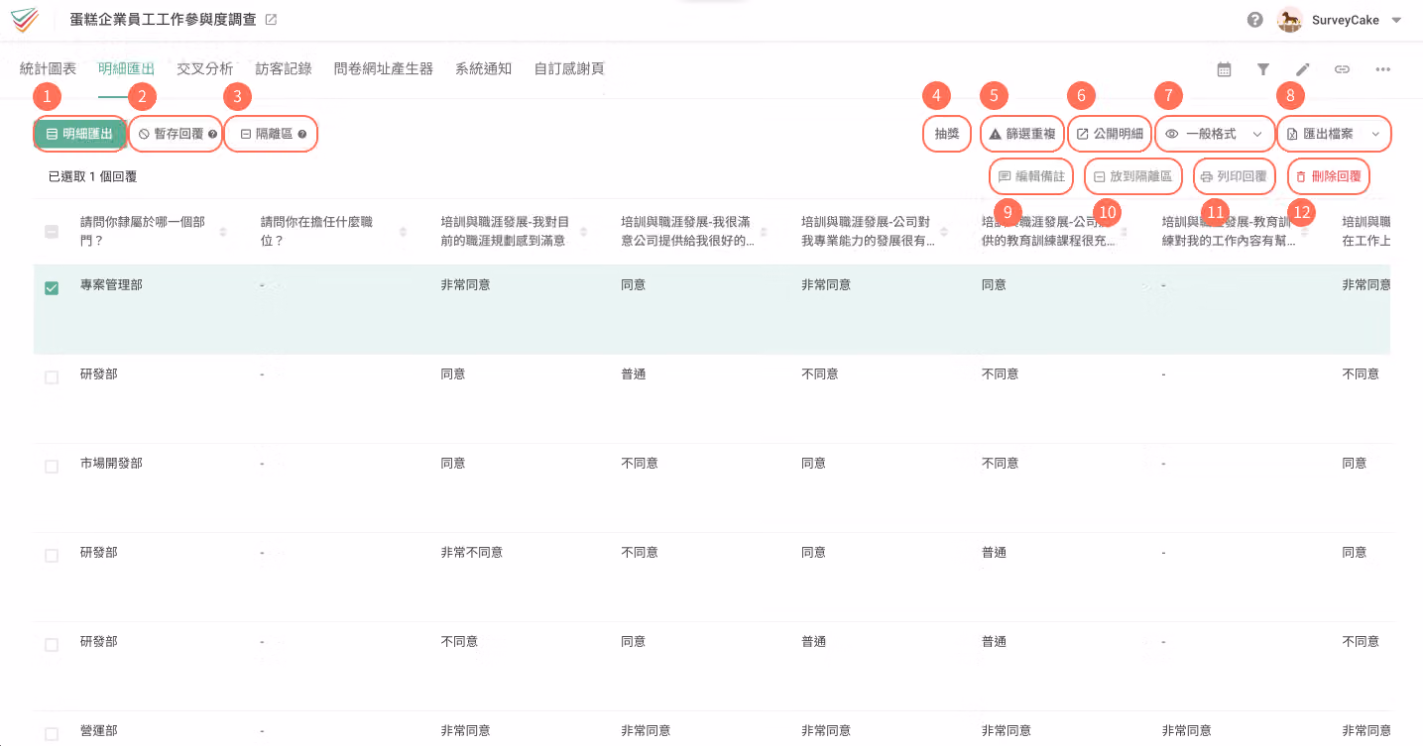Sort the 請問你在擔任什麼職位 column

pyautogui.click(x=403, y=231)
